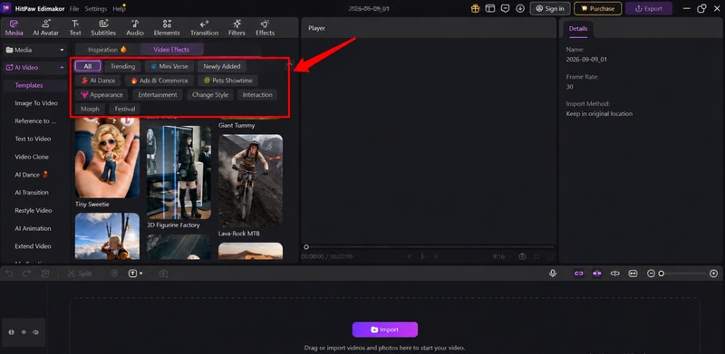Open the Media tool tab

pyautogui.click(x=14, y=28)
